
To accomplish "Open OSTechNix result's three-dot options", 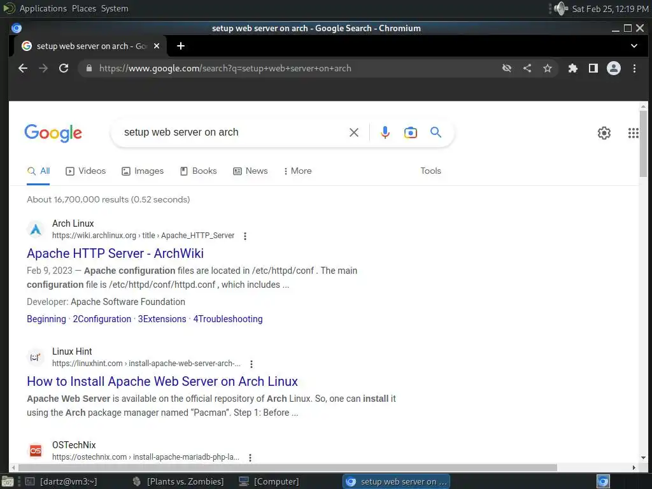I will click(x=250, y=458).
